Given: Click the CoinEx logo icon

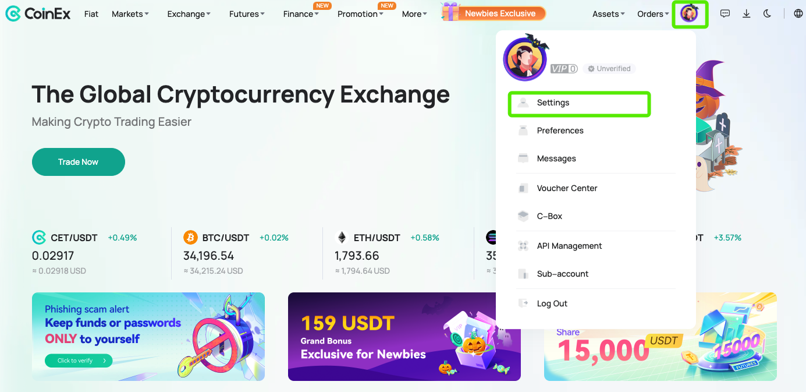Looking at the screenshot, I should 13,14.
